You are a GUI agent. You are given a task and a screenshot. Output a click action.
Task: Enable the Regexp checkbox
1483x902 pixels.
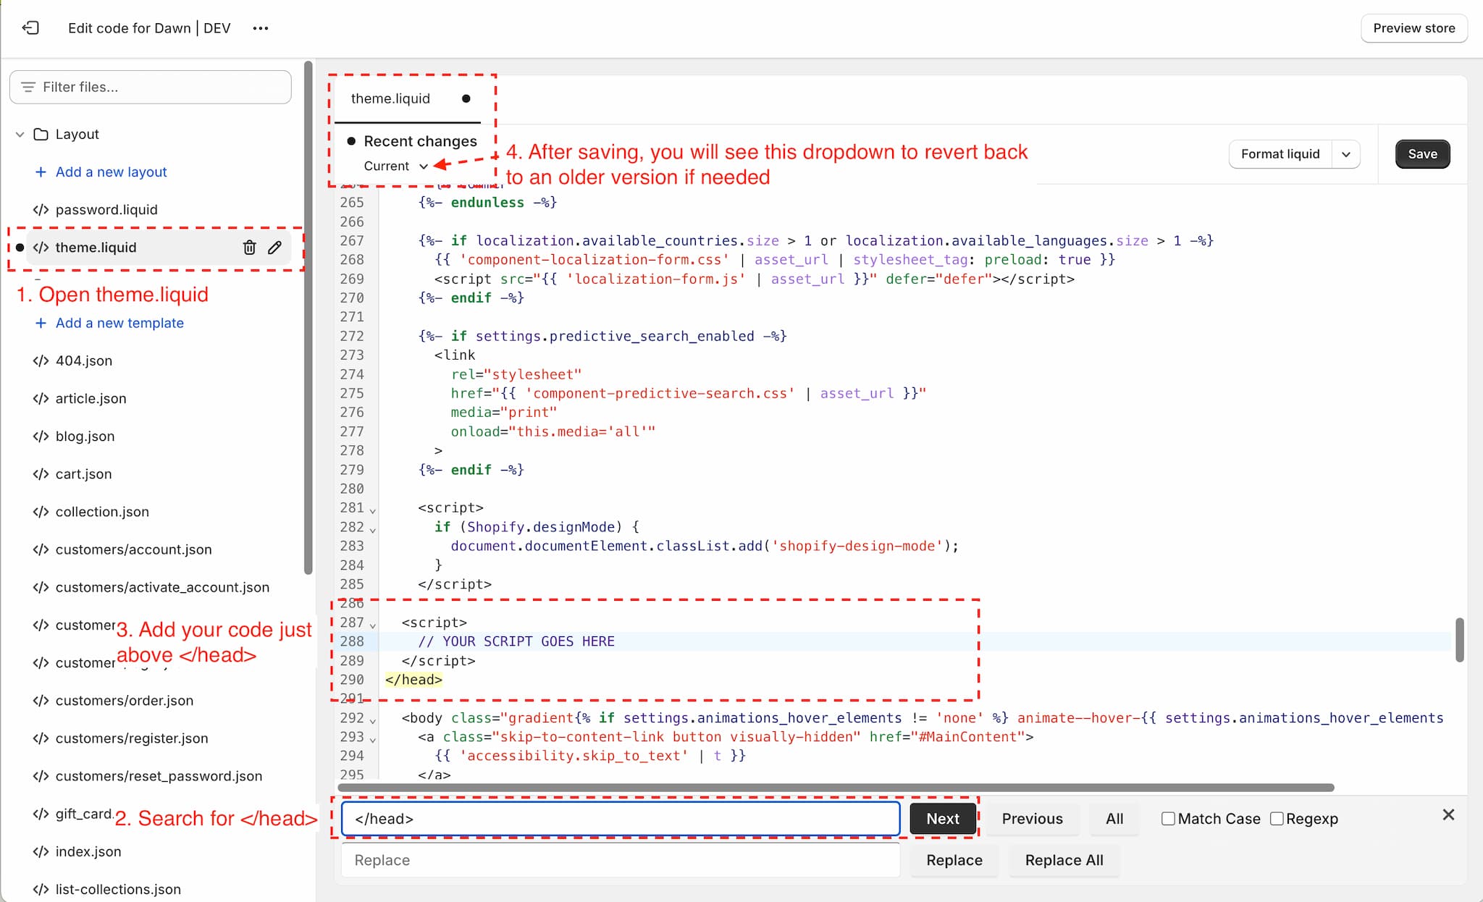point(1277,819)
